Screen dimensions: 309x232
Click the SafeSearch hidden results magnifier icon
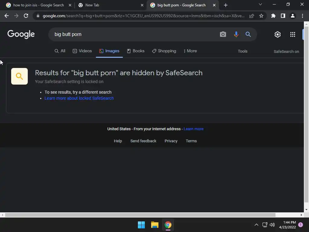pyautogui.click(x=19, y=76)
